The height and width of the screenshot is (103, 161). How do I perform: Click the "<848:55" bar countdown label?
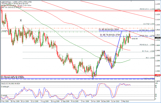134,39
